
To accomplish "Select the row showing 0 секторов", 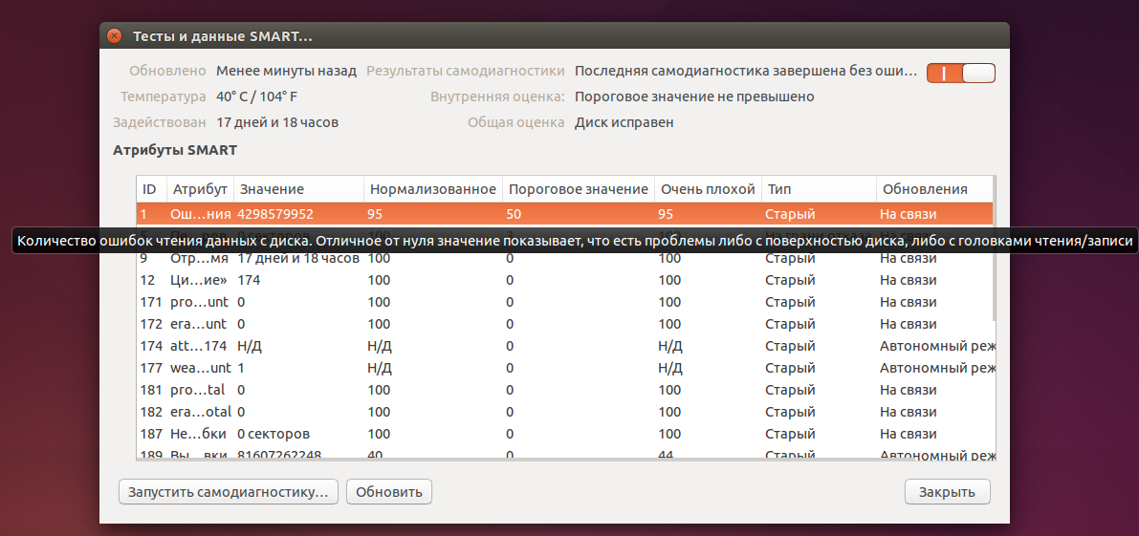I will coord(564,434).
